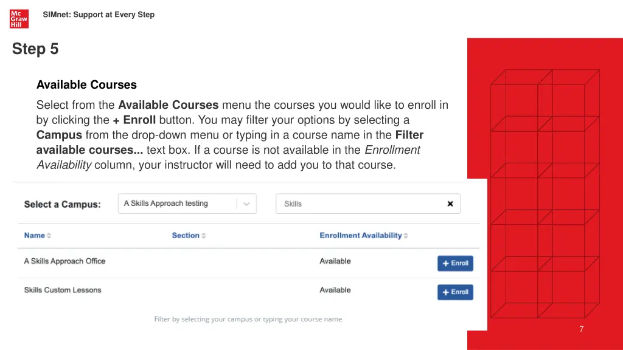Click the Step 5 heading
623x350 pixels.
(x=35, y=49)
